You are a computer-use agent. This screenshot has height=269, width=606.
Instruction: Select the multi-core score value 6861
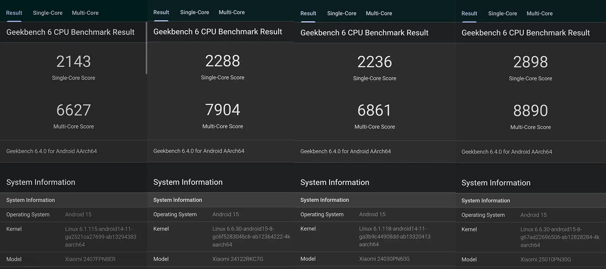point(375,110)
